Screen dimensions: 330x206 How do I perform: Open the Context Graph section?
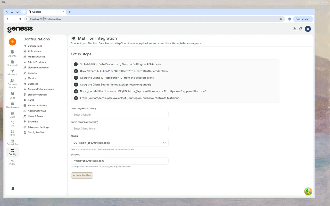click(x=12, y=84)
